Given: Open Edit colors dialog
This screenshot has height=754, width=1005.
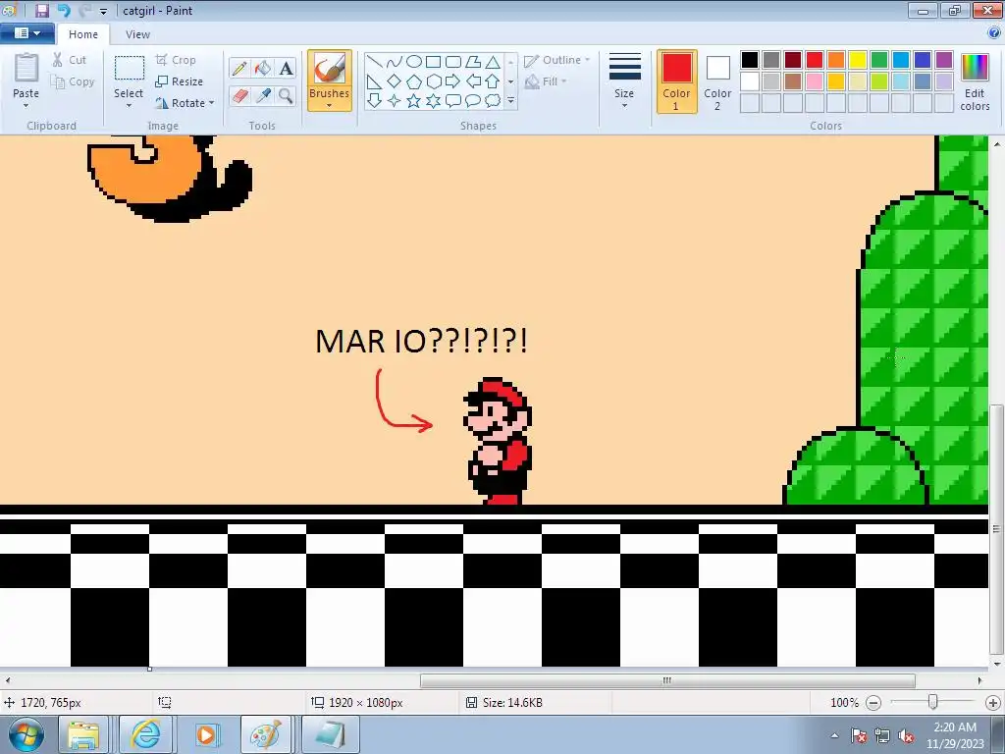Looking at the screenshot, I should coord(975,82).
